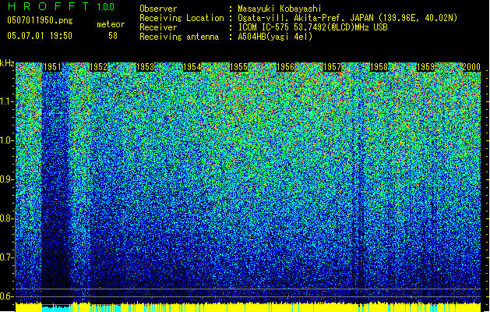Click the 1956 time marker
Viewport: 490px width, 312px height.
click(x=285, y=67)
